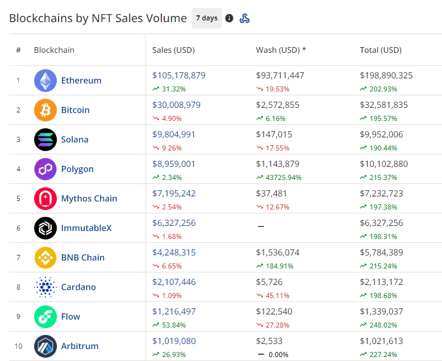Click the Arbitrum logo icon
Viewport: 442px width, 361px height.
point(45,346)
